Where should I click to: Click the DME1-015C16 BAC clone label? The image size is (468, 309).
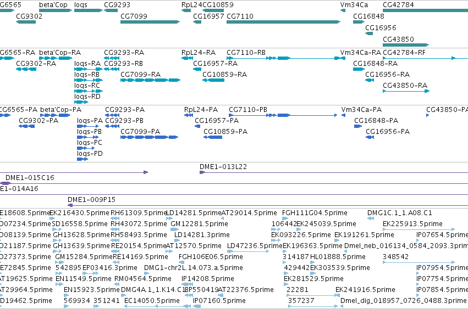point(30,178)
